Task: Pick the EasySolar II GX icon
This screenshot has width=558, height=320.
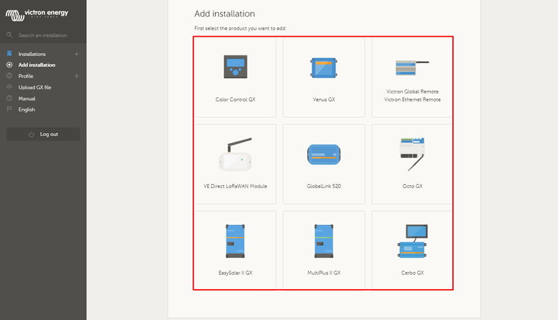Action: point(235,241)
